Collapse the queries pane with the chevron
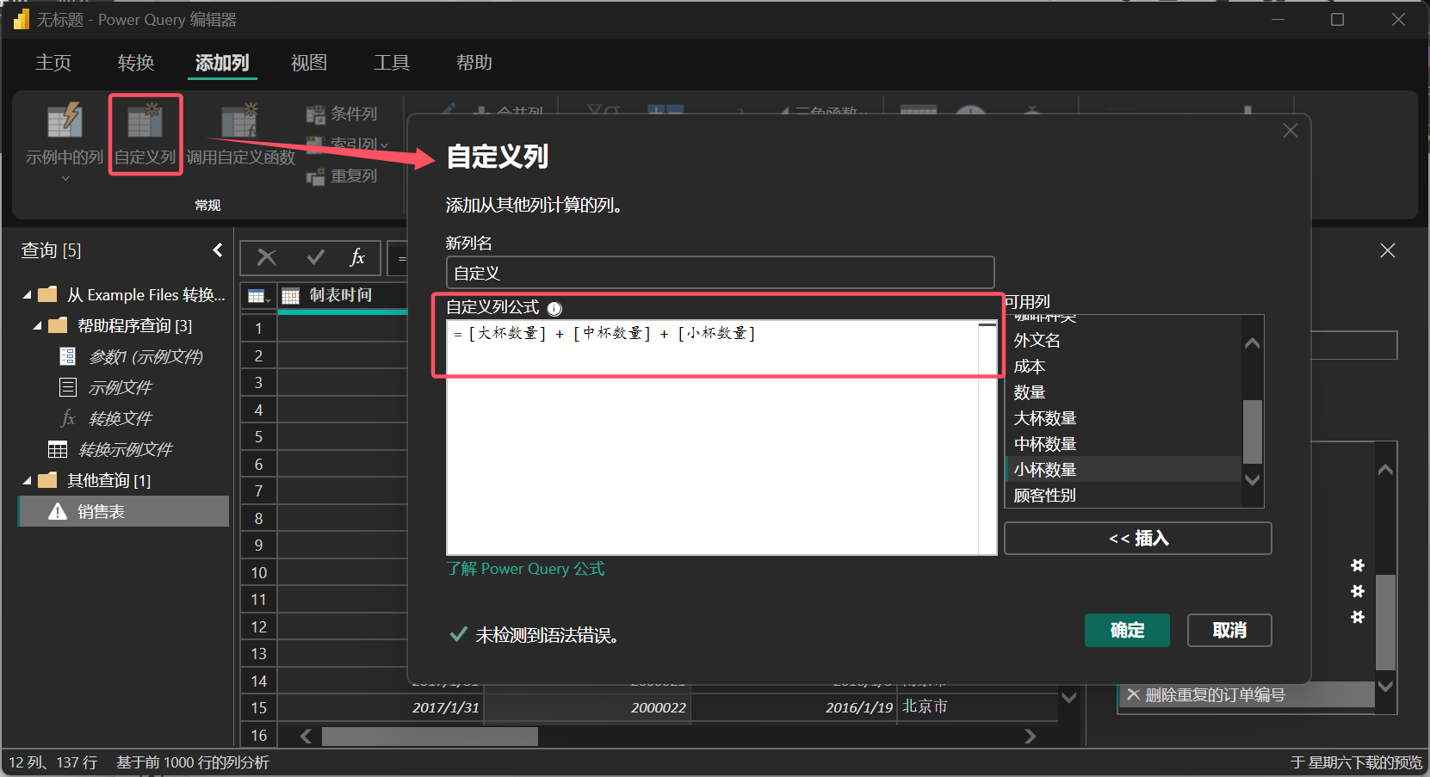1430x777 pixels. point(218,250)
